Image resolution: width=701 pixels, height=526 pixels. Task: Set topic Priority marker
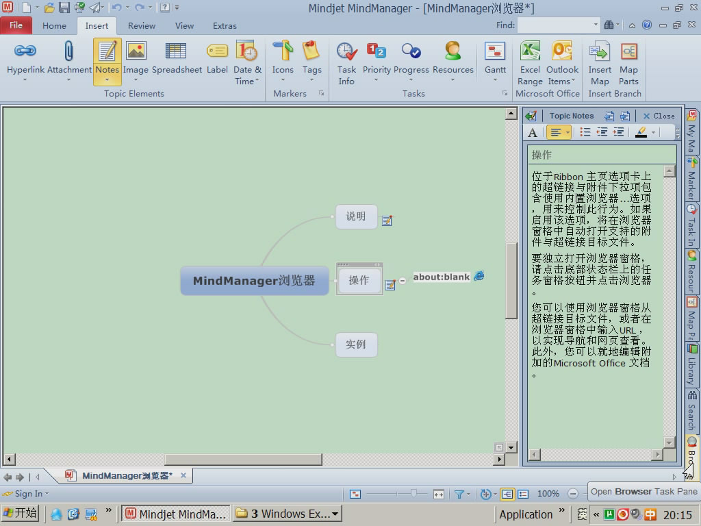(377, 59)
